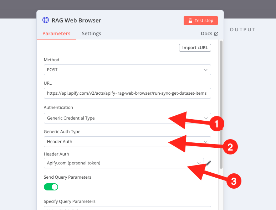Click the external link icon beside Docs
This screenshot has height=210, width=276.
click(216, 34)
